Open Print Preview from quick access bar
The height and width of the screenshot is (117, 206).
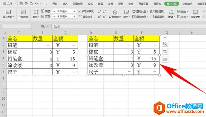click(31, 4)
